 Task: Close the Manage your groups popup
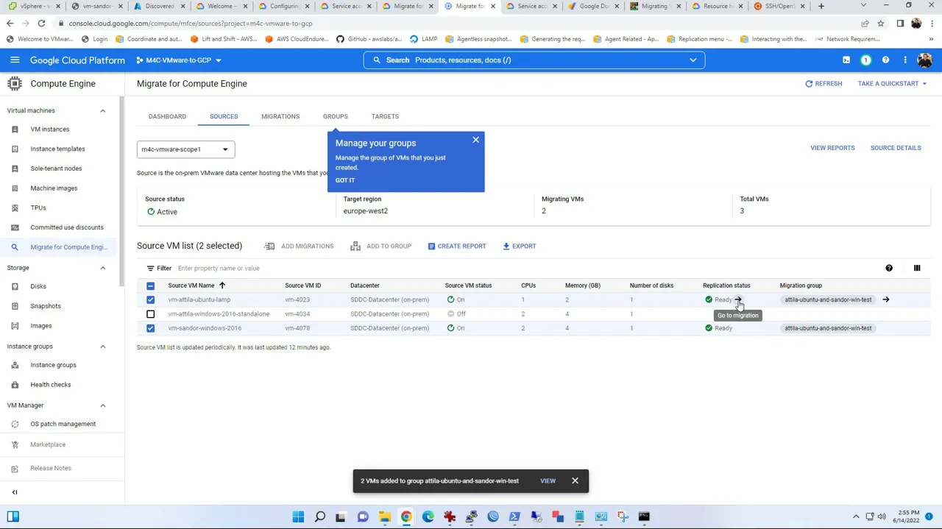pyautogui.click(x=475, y=140)
